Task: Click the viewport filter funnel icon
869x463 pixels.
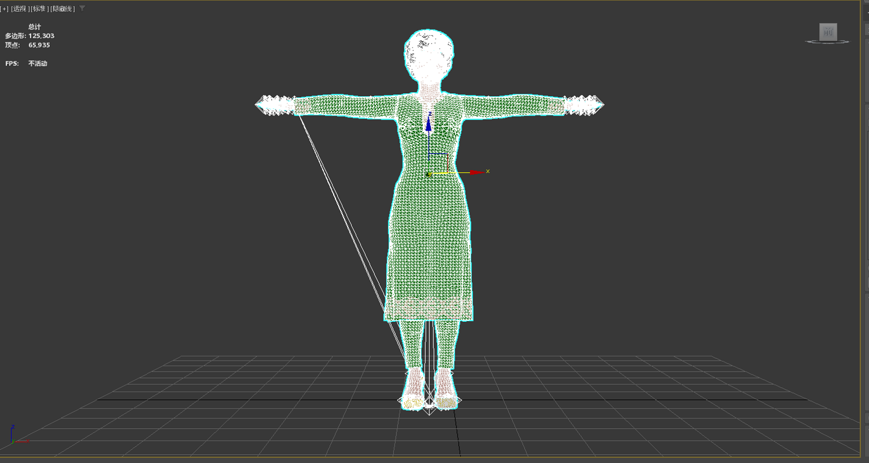Action: coord(82,8)
